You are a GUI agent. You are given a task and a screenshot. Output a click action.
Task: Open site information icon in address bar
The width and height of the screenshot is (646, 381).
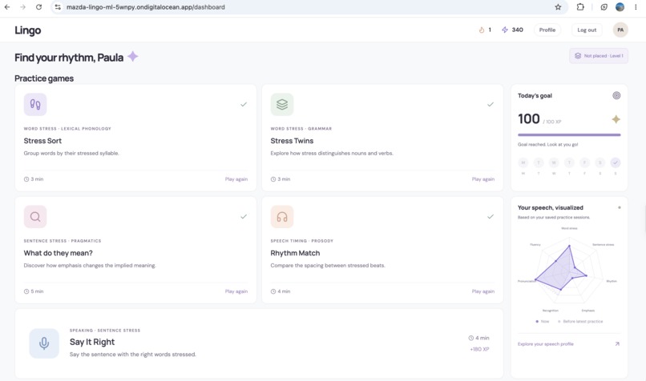pyautogui.click(x=58, y=7)
